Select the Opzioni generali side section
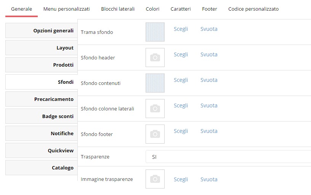The height and width of the screenshot is (195, 311). pyautogui.click(x=42, y=30)
